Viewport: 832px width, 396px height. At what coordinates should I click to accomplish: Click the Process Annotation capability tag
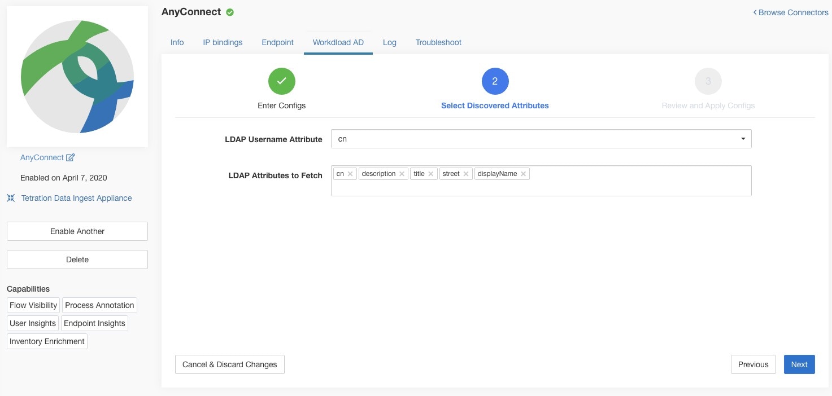99,305
